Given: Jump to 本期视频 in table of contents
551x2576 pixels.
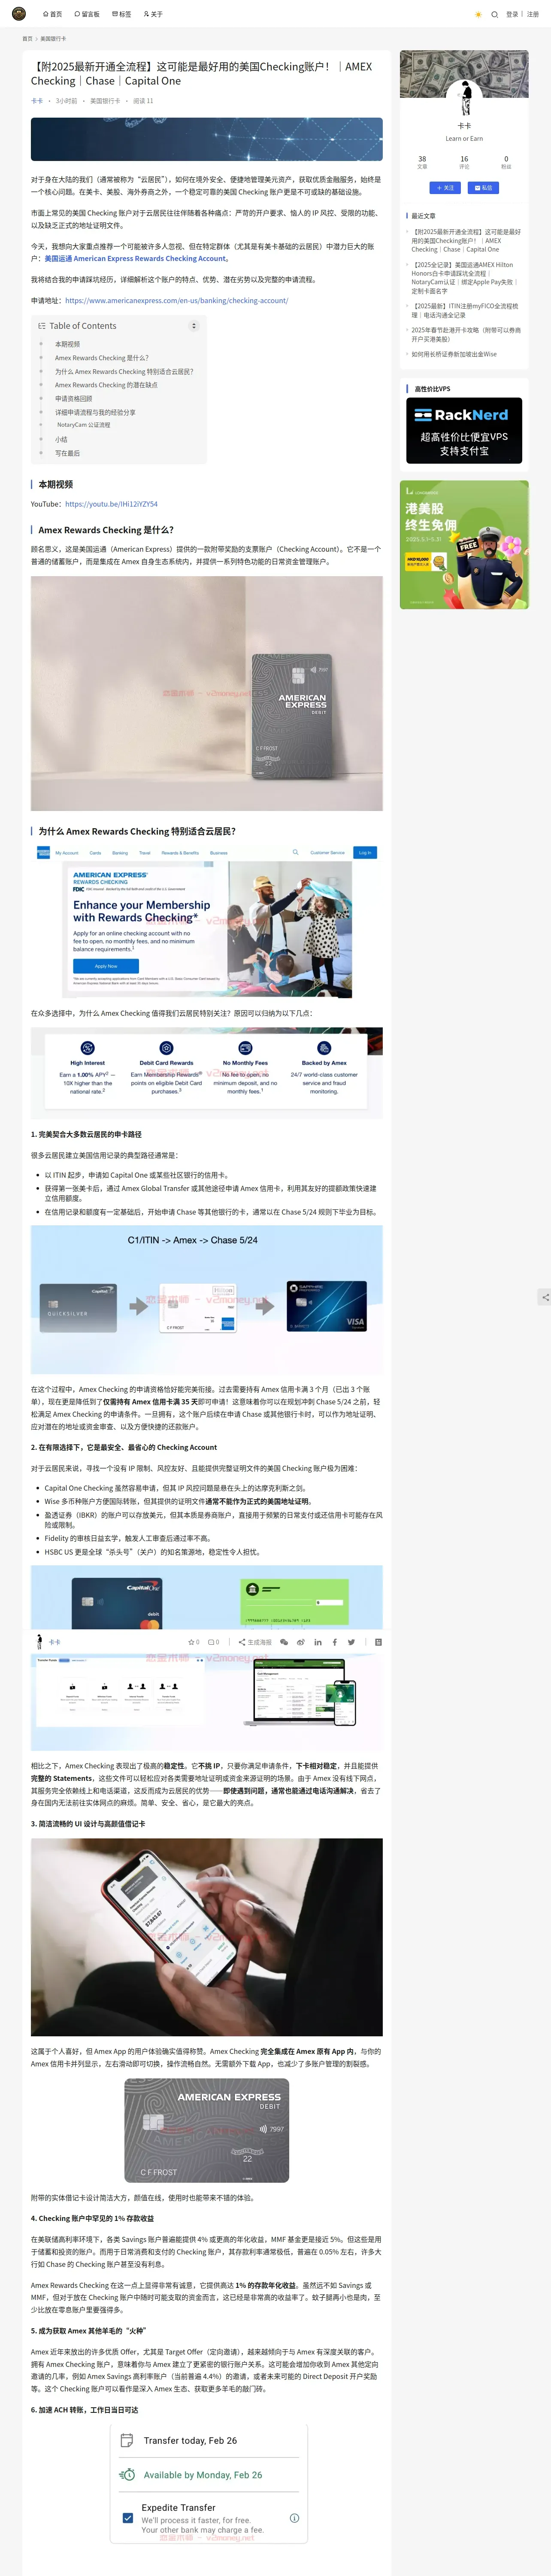Looking at the screenshot, I should 67,344.
